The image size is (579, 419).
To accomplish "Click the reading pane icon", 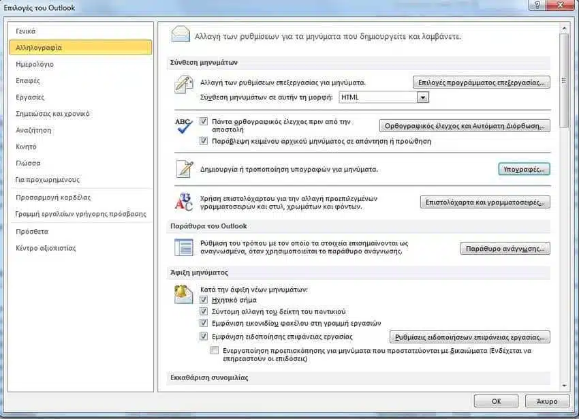I will pos(183,247).
